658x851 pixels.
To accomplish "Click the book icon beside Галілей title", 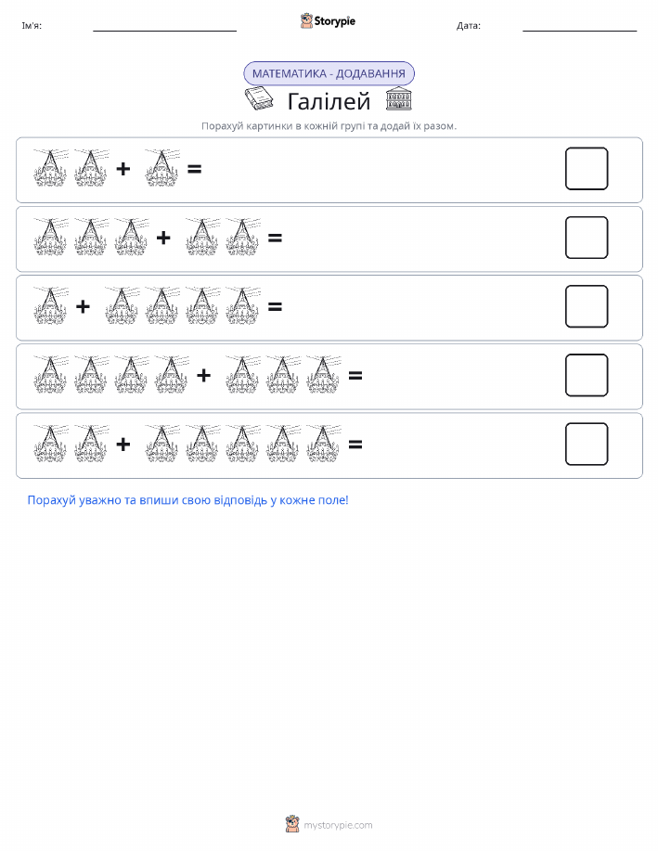I will click(258, 98).
